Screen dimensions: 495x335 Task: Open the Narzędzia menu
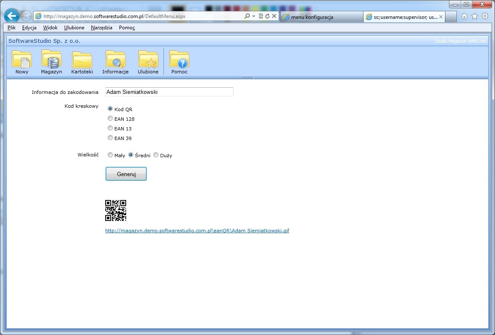pyautogui.click(x=101, y=28)
